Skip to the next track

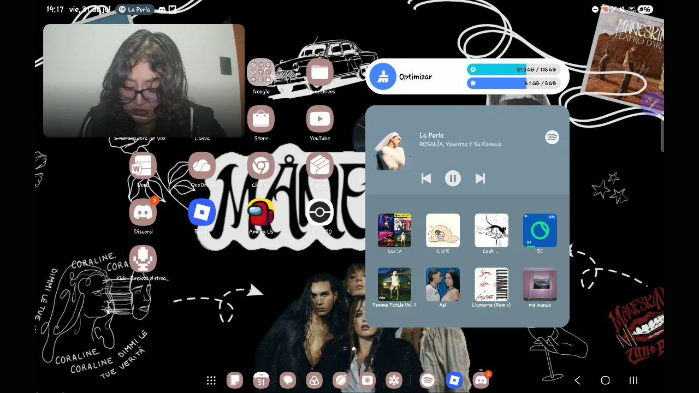[480, 178]
